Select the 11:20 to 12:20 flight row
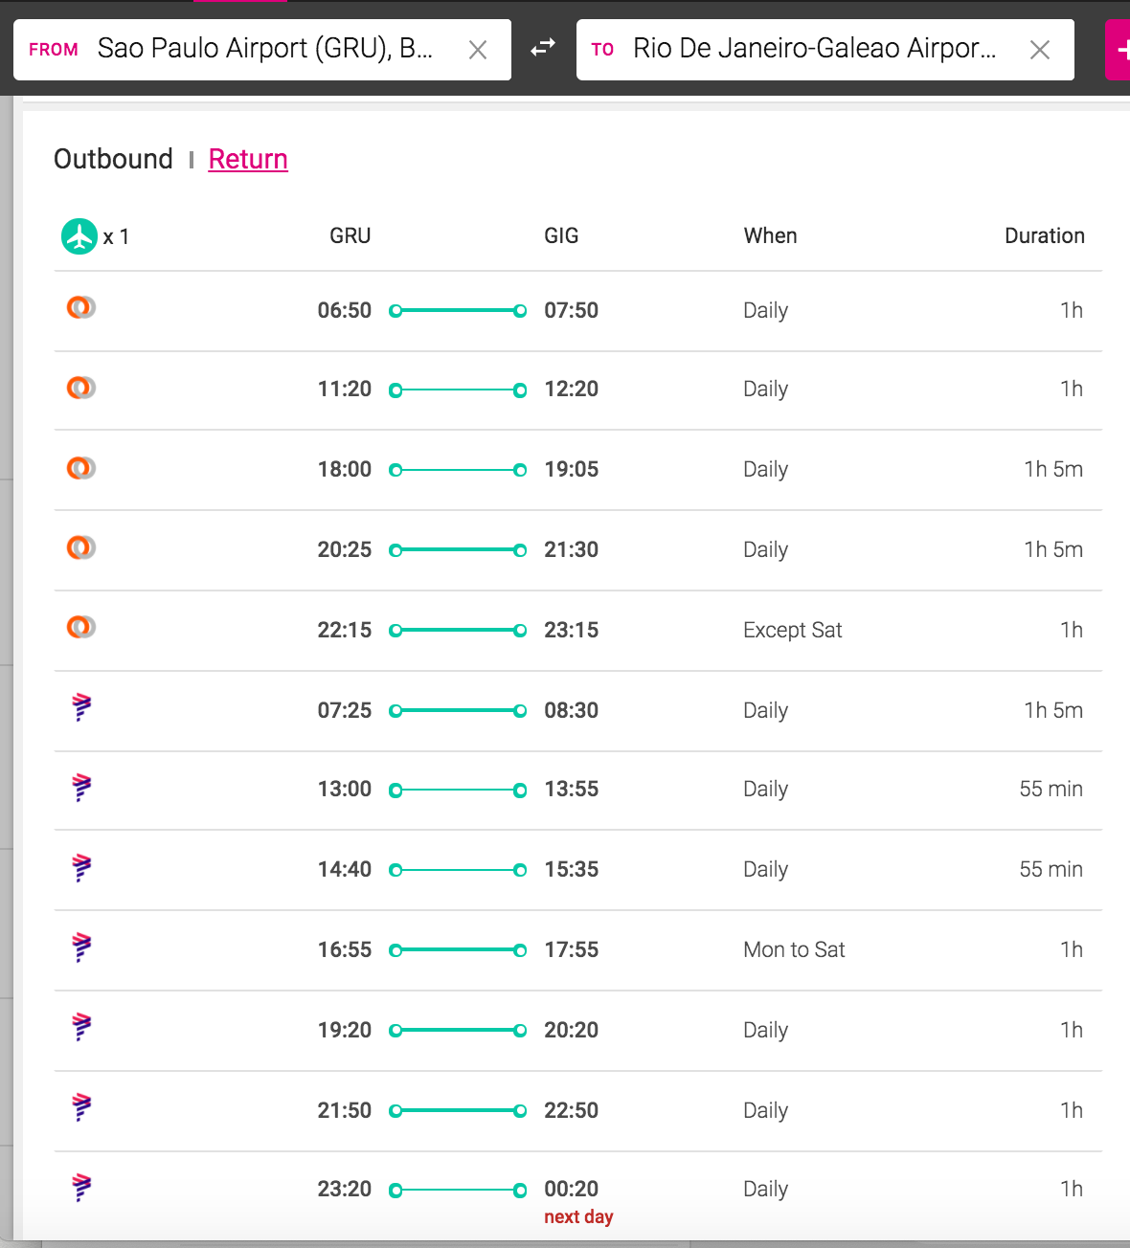The width and height of the screenshot is (1130, 1248). [x=578, y=390]
